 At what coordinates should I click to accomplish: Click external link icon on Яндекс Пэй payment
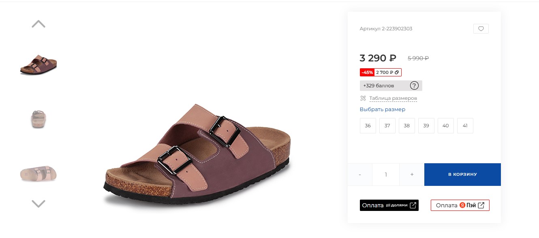pyautogui.click(x=481, y=205)
